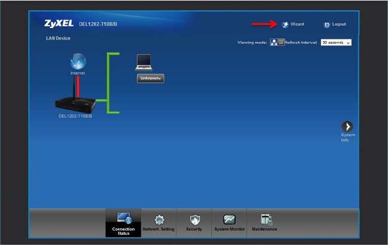Click the DEL1202-T10B/B label under router
Image resolution: width=388 pixels, height=245 pixels.
click(x=75, y=116)
